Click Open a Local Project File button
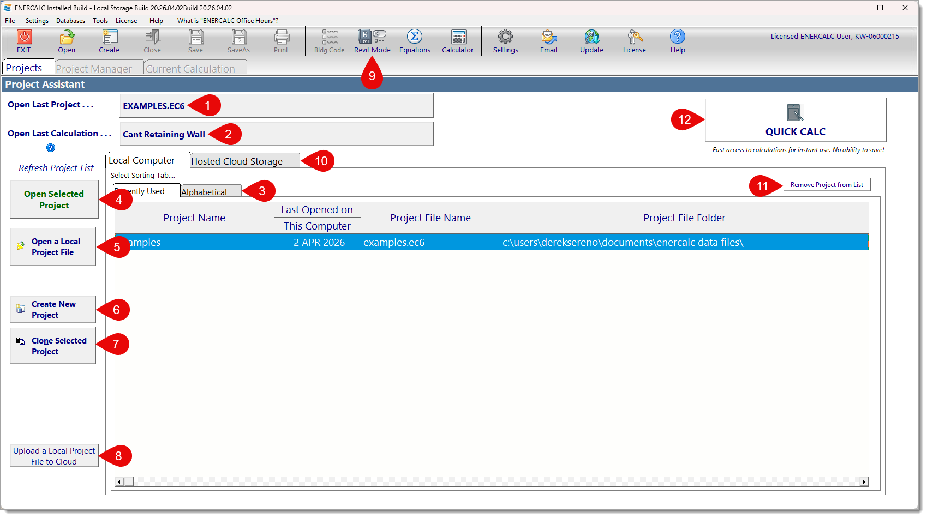Image resolution: width=927 pixels, height=518 pixels. [53, 246]
